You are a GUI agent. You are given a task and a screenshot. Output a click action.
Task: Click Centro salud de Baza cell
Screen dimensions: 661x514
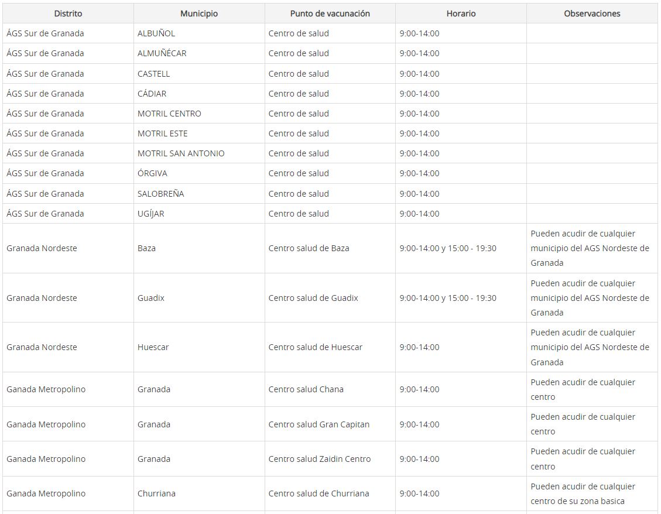click(x=309, y=248)
